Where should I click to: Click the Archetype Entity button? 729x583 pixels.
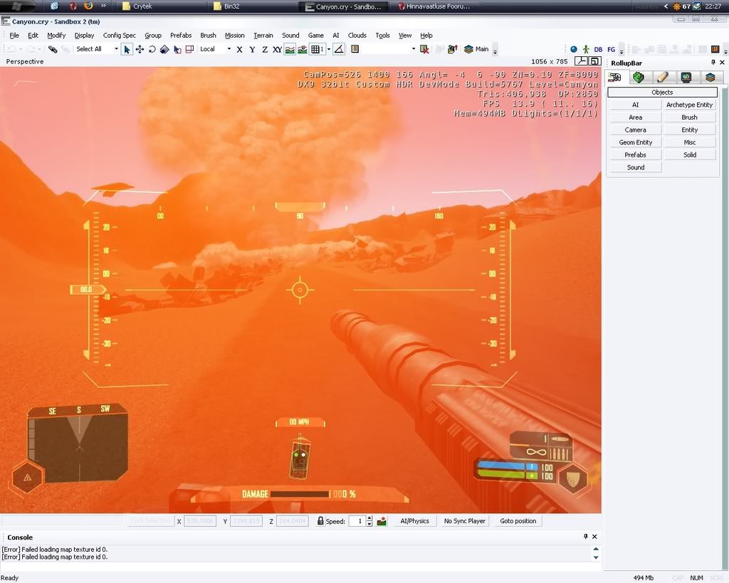pyautogui.click(x=689, y=105)
